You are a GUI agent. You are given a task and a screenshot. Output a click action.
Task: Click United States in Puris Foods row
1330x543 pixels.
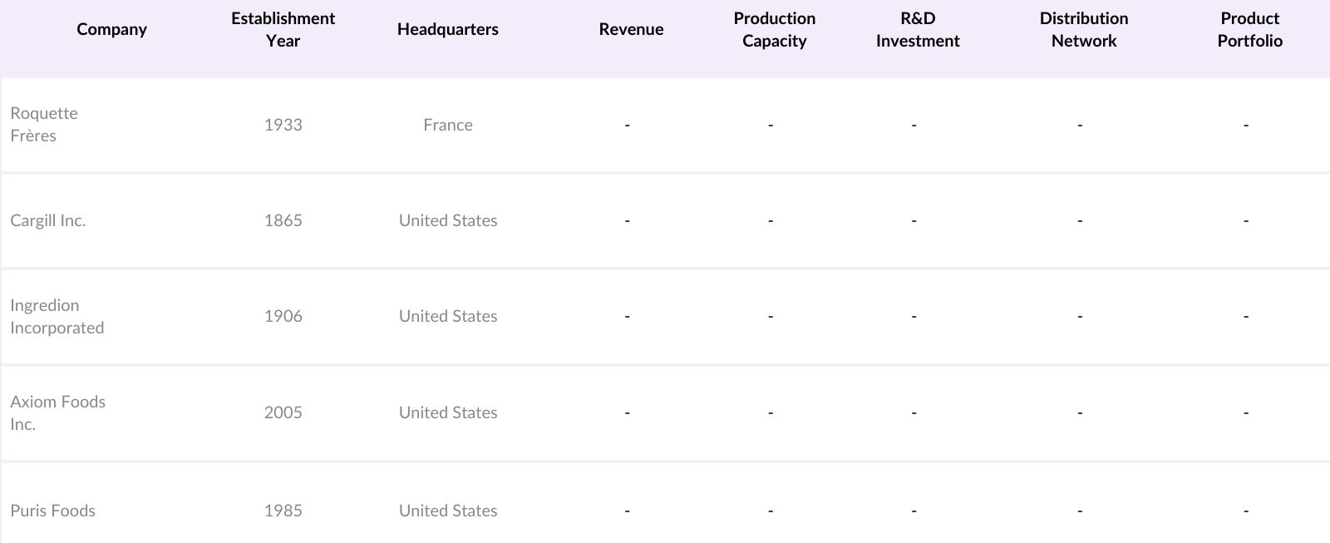(x=447, y=511)
